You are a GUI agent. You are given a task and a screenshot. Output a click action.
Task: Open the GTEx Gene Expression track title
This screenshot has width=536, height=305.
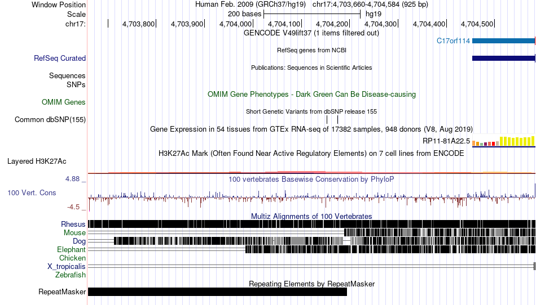click(311, 129)
